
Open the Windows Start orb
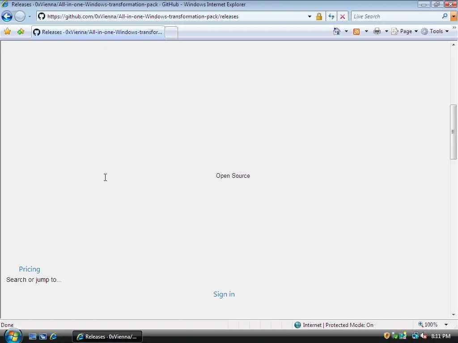(13, 336)
